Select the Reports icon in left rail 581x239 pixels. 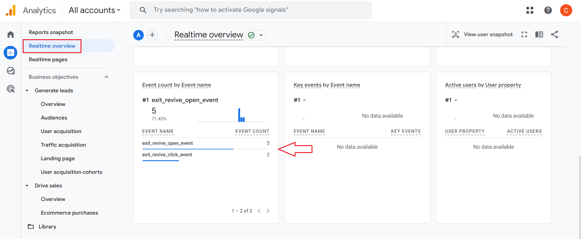tap(11, 53)
